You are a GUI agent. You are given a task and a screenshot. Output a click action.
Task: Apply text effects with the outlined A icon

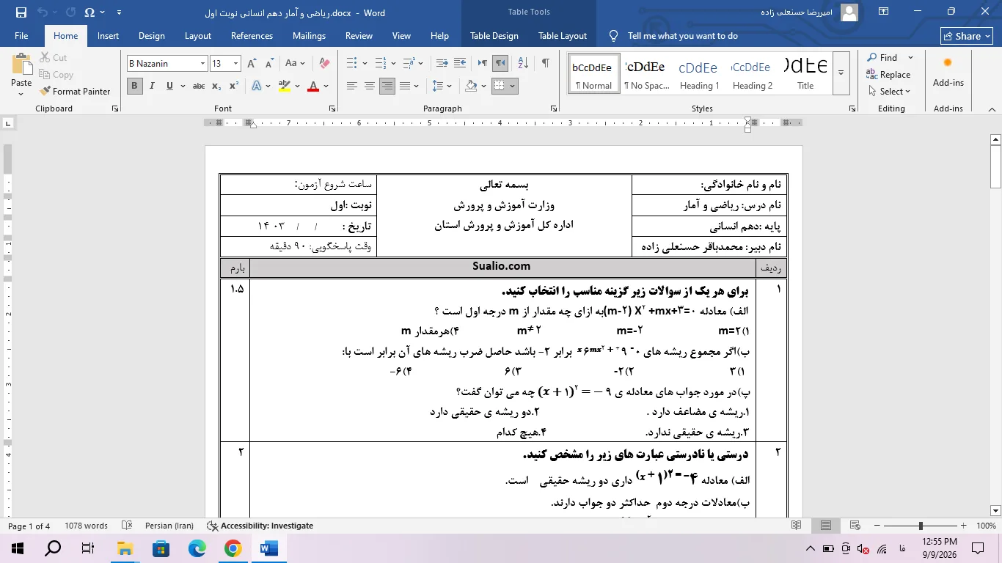point(257,86)
